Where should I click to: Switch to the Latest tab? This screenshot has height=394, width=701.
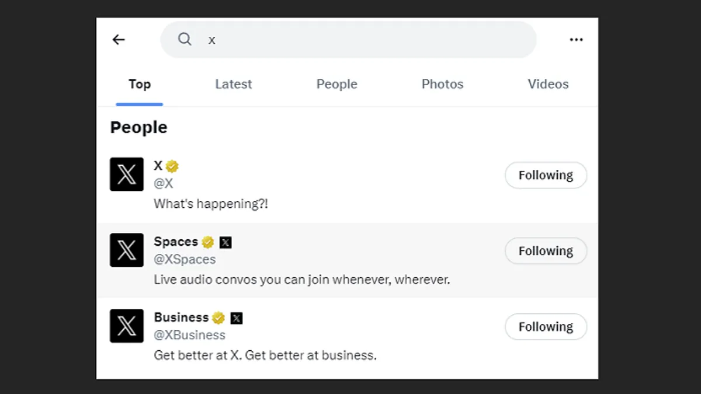pyautogui.click(x=233, y=84)
